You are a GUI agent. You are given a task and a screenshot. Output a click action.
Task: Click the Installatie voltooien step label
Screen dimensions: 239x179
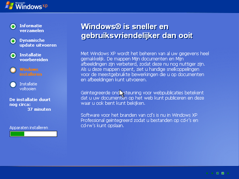click(x=28, y=86)
